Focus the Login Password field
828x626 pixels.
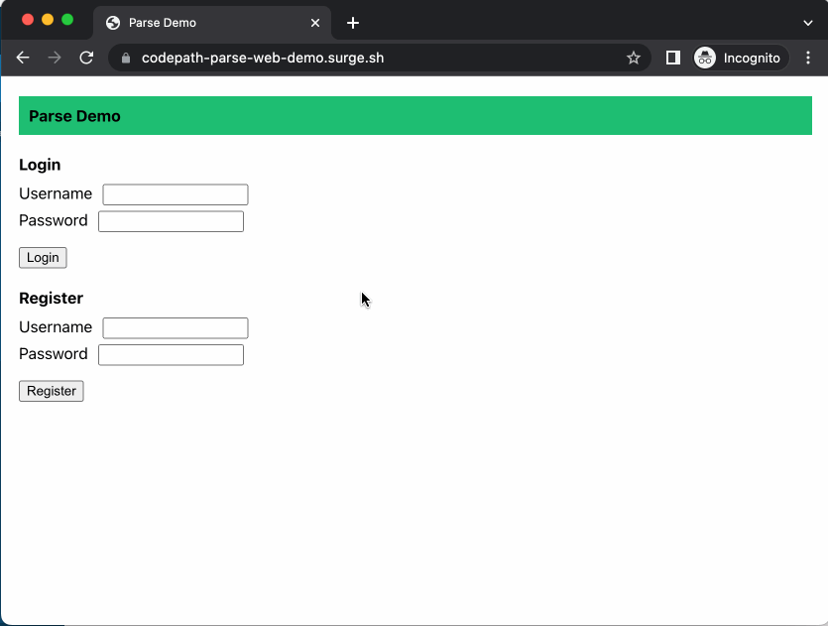172,221
